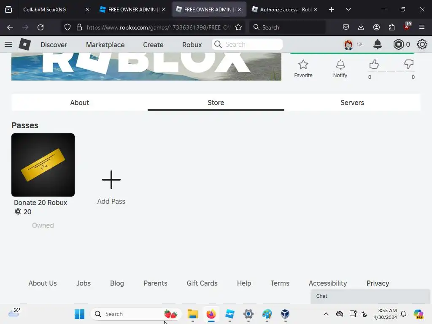Viewport: 432px width, 324px height.
Task: Open the Parents footer link
Action: [x=155, y=283]
